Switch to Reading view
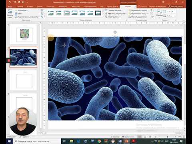The image size is (192, 144). pos(150,137)
